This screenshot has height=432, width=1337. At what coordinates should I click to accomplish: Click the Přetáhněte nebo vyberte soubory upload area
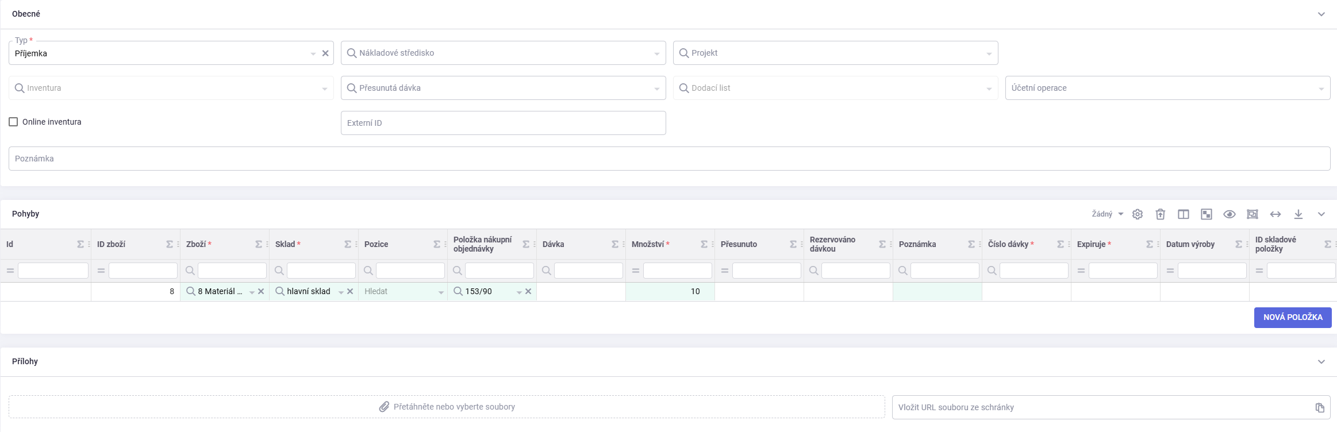click(x=447, y=407)
